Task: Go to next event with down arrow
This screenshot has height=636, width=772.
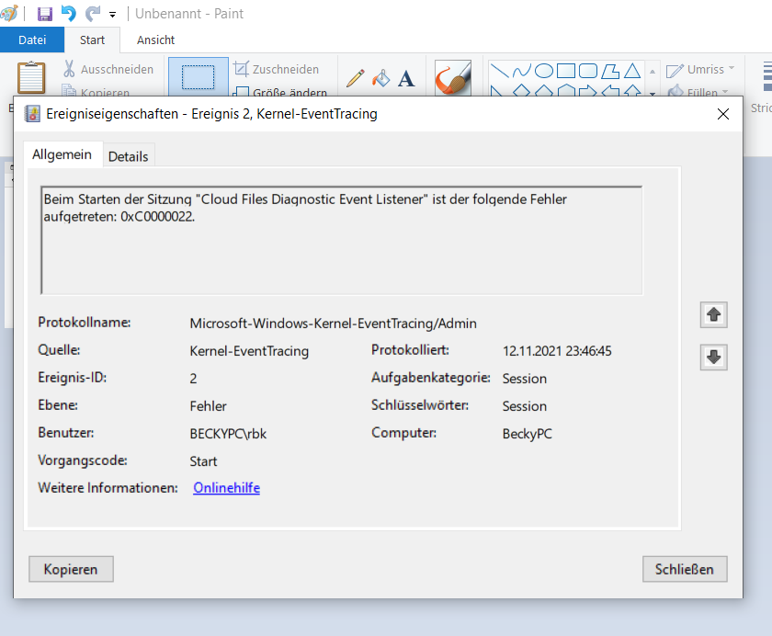Action: [713, 357]
